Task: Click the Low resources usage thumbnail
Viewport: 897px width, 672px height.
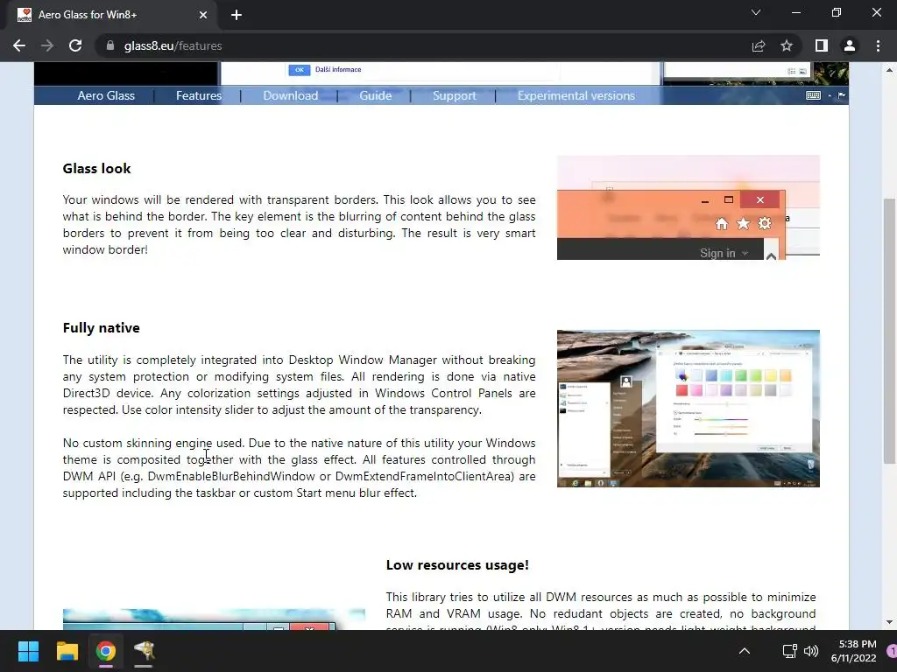Action: (x=214, y=619)
